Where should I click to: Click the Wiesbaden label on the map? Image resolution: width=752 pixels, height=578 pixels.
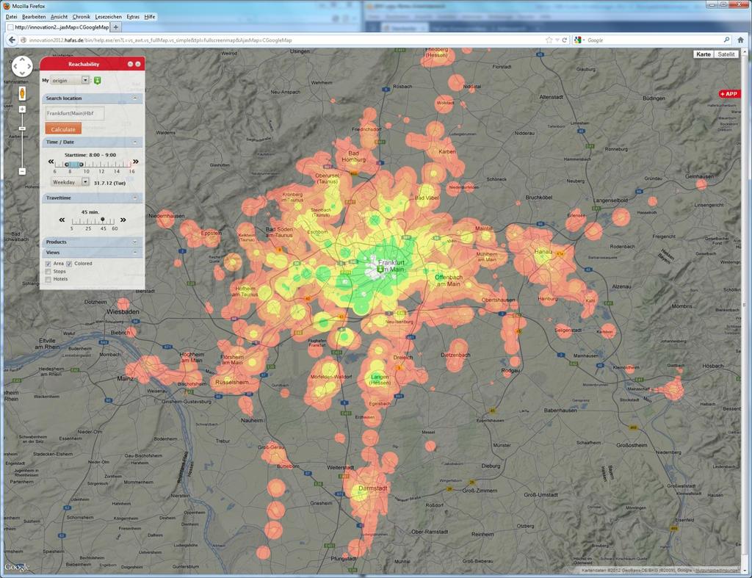[123, 312]
